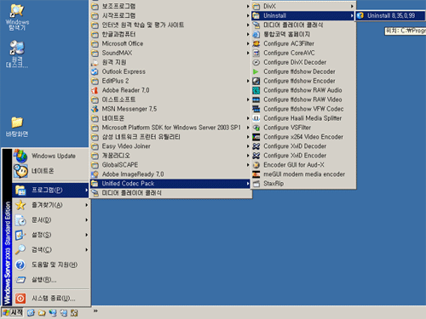Open MSN Messenger 7.5 icon
This screenshot has width=426, height=319.
tap(95, 109)
